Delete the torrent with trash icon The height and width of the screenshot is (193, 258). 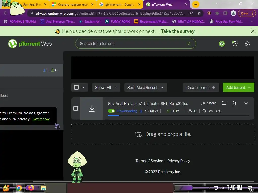tap(234, 103)
